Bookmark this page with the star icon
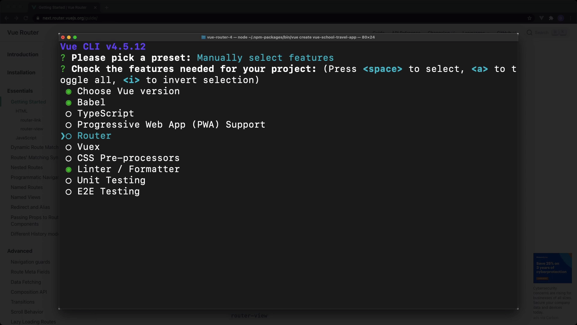577x325 pixels. (530, 18)
